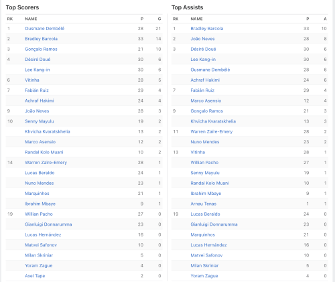Open Gianluigi Donnarumma in Top Scorers

click(x=48, y=224)
